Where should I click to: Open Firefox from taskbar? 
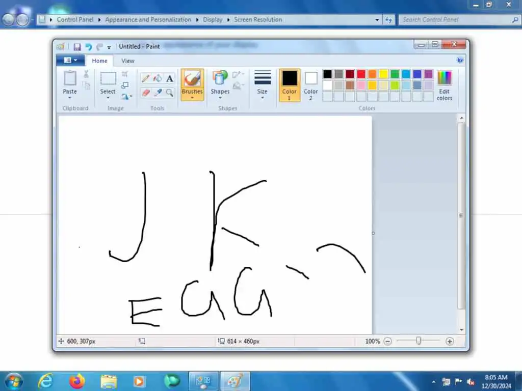[76, 381]
